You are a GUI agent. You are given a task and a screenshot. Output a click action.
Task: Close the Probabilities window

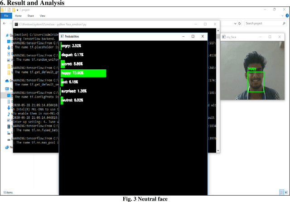click(203, 36)
